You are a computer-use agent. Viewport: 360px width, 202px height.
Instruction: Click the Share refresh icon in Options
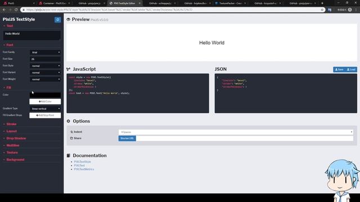pos(71,139)
